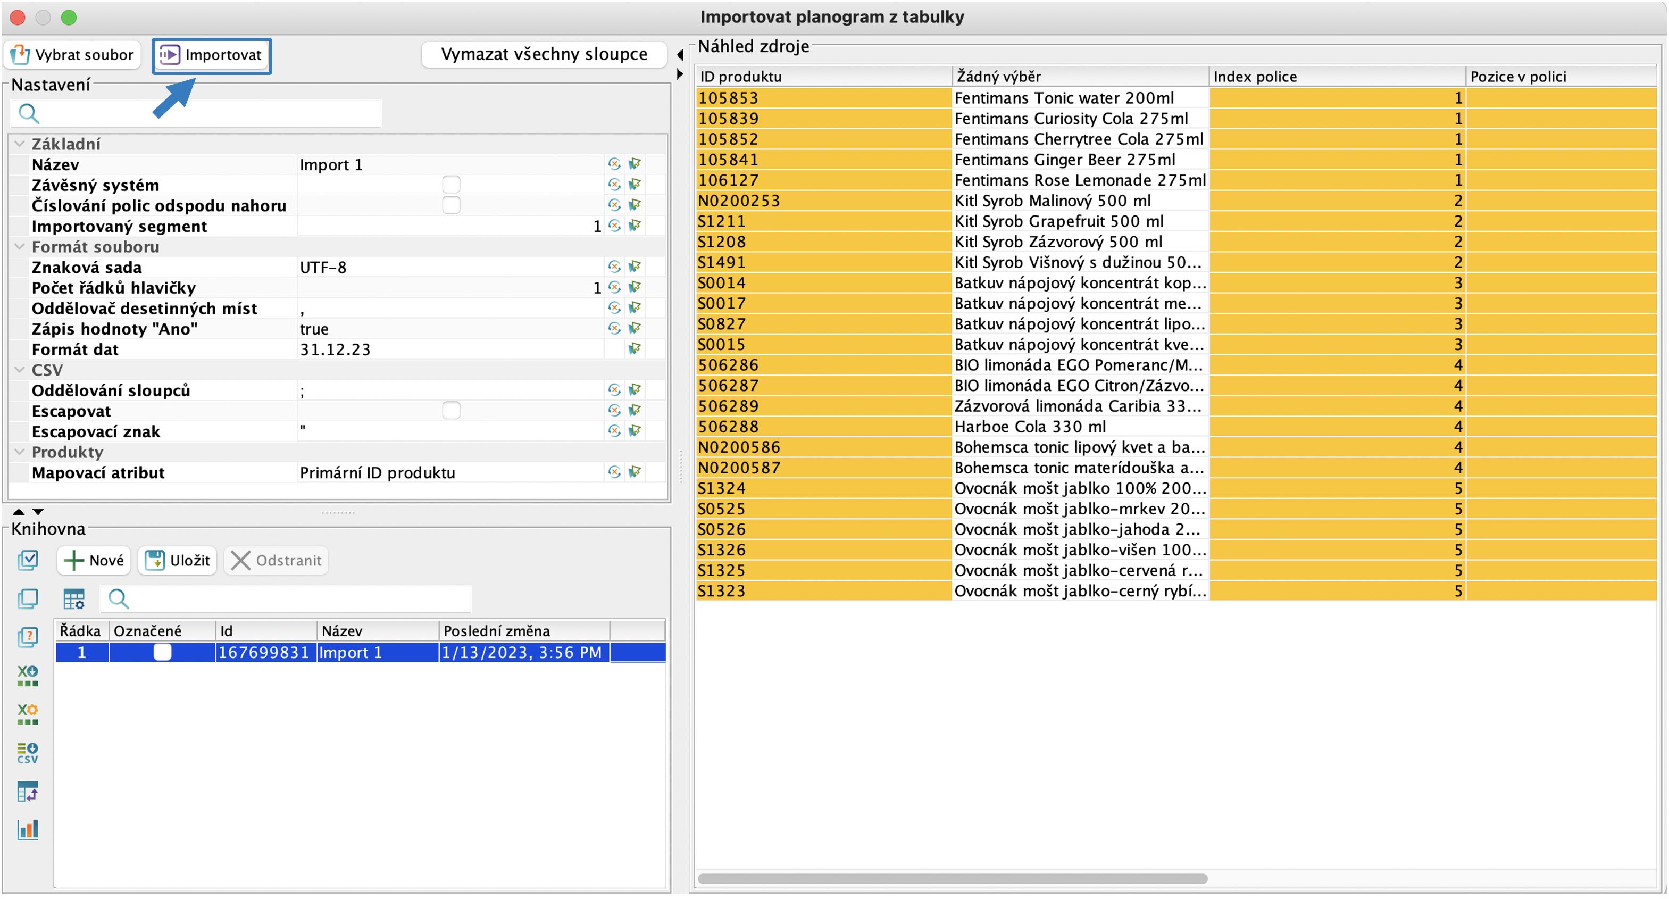1669x899 pixels.
Task: Reset Oddělování sloupců value icon
Action: pos(614,389)
